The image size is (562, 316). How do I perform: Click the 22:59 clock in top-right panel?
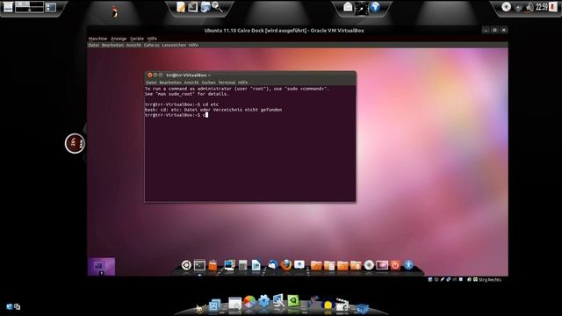click(x=542, y=7)
